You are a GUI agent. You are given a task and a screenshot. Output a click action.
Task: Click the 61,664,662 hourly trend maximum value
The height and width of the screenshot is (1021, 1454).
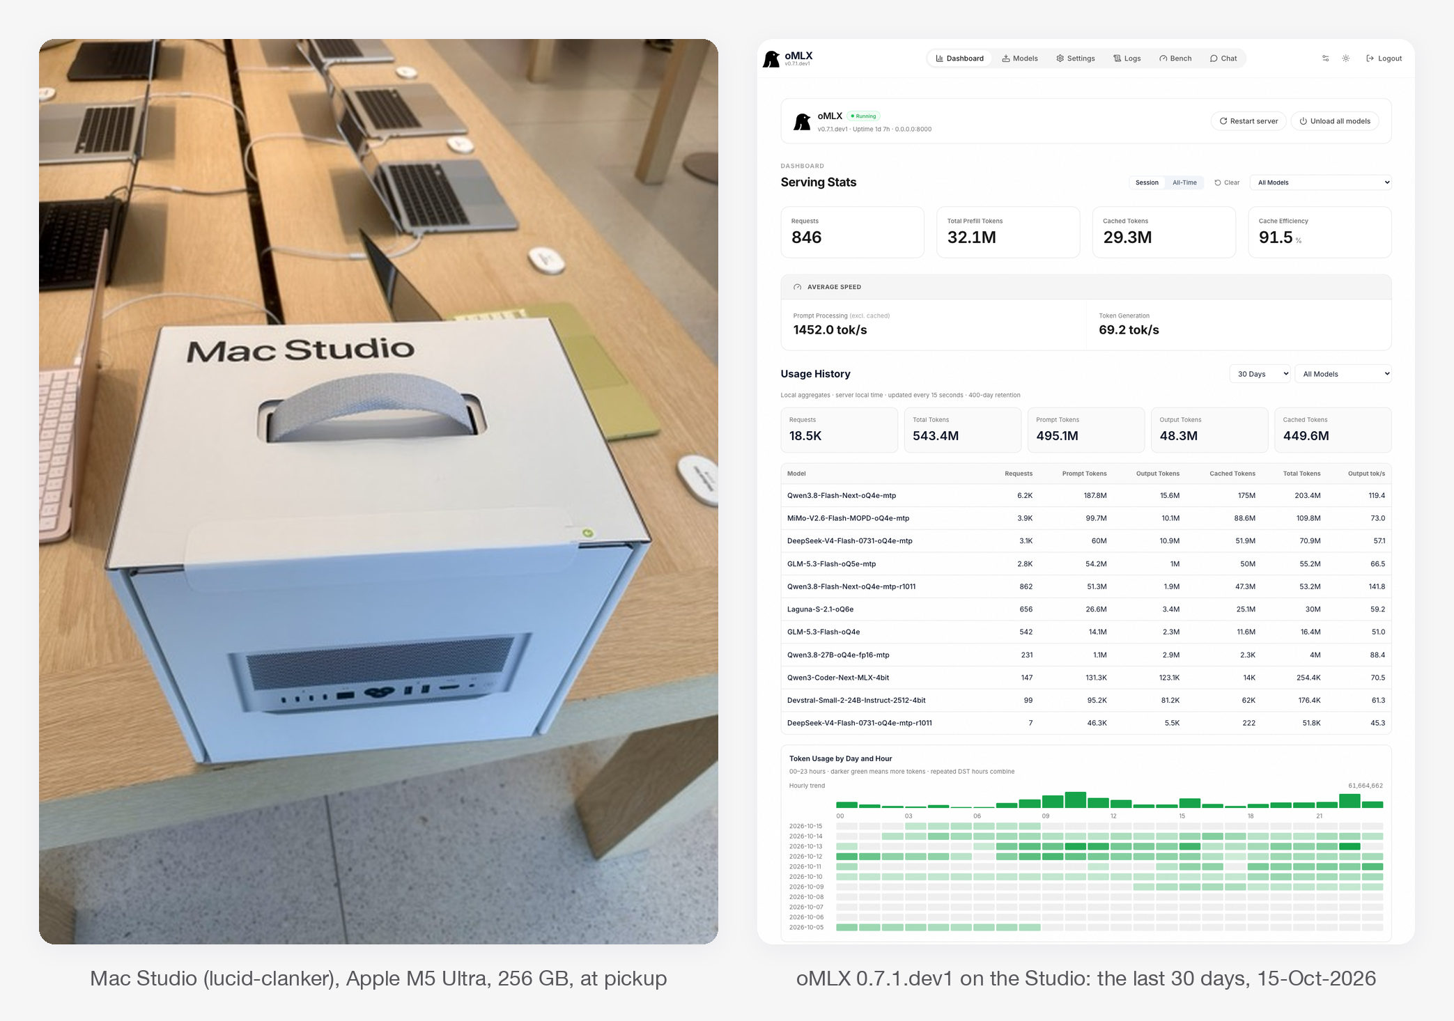pos(1366,786)
